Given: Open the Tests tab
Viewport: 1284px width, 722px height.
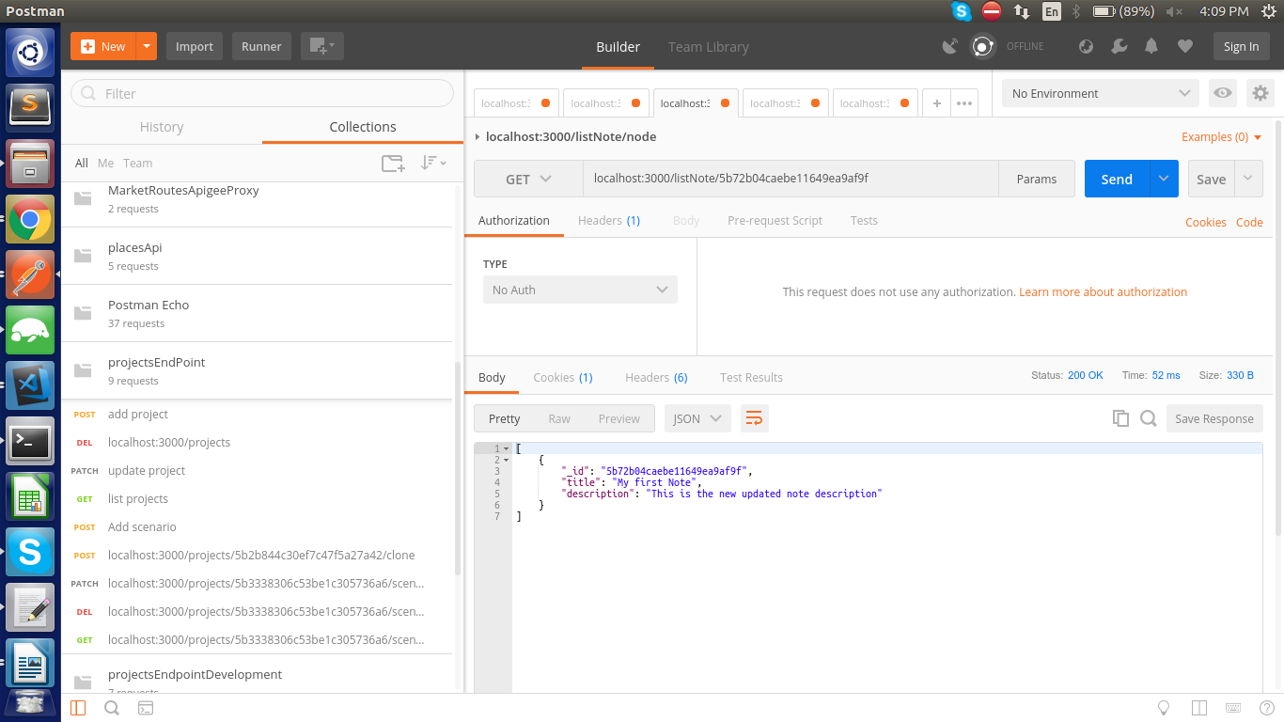Looking at the screenshot, I should click(864, 220).
